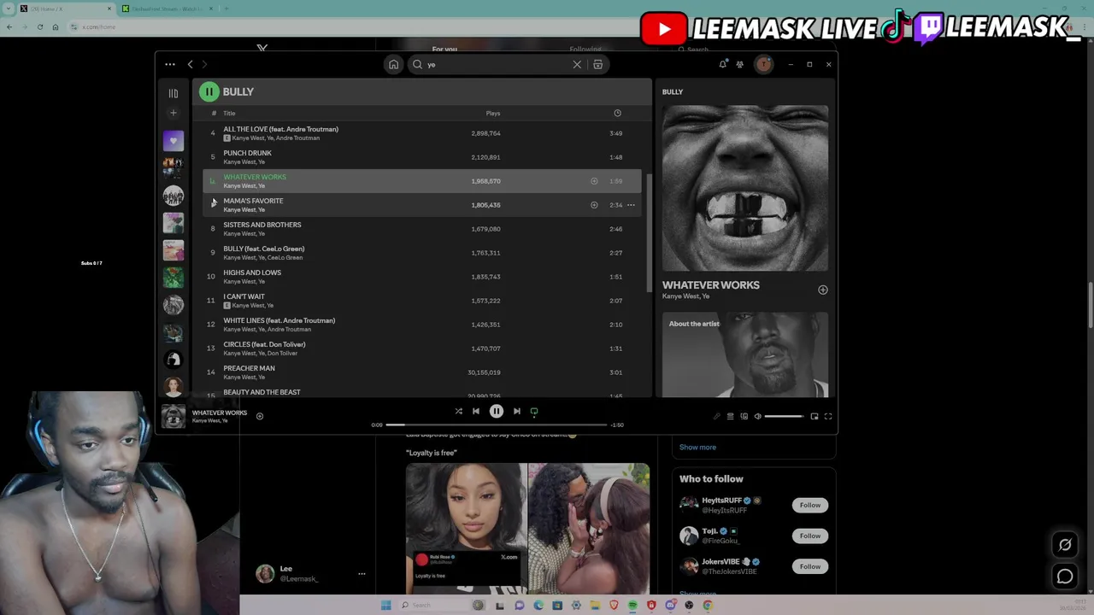
Task: Open Spotify three-dots main menu
Action: tap(170, 64)
